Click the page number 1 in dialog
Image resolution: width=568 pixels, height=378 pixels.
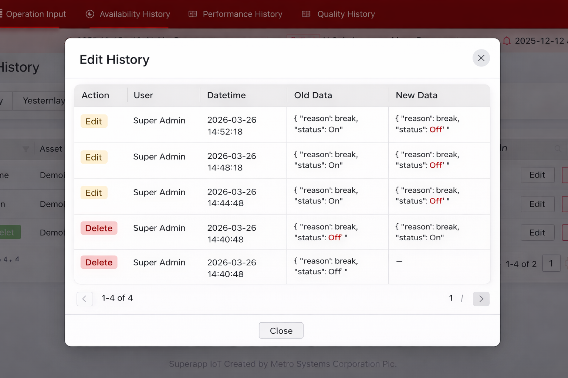click(x=451, y=298)
